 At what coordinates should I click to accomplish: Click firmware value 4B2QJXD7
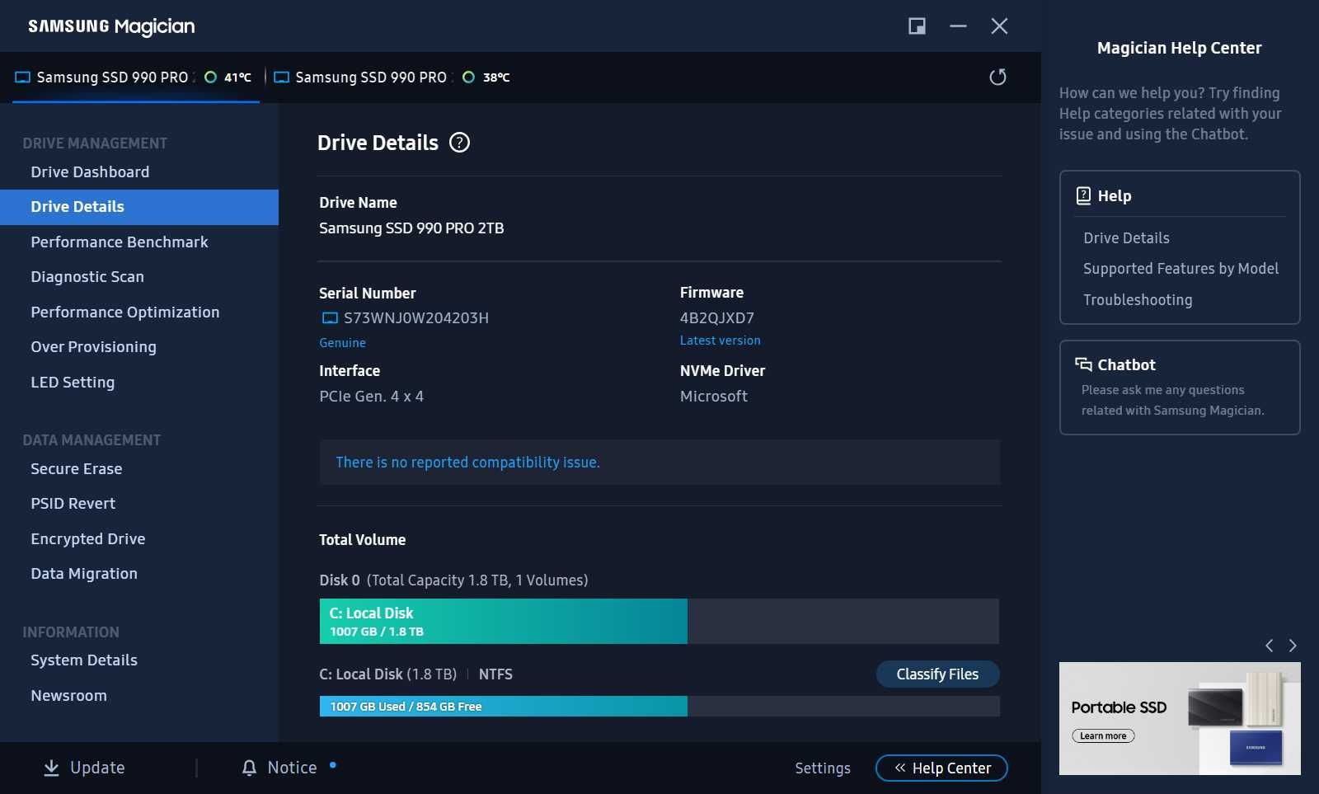click(x=716, y=318)
